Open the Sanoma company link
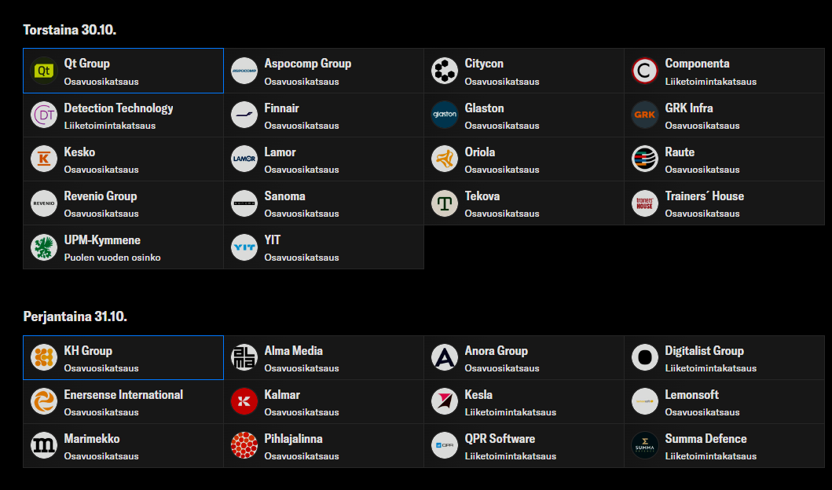Image resolution: width=832 pixels, height=490 pixels. pyautogui.click(x=324, y=203)
